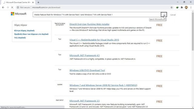Click FREE label beside .NET Framework 4.5
This screenshot has width=194, height=109.
coord(159,56)
